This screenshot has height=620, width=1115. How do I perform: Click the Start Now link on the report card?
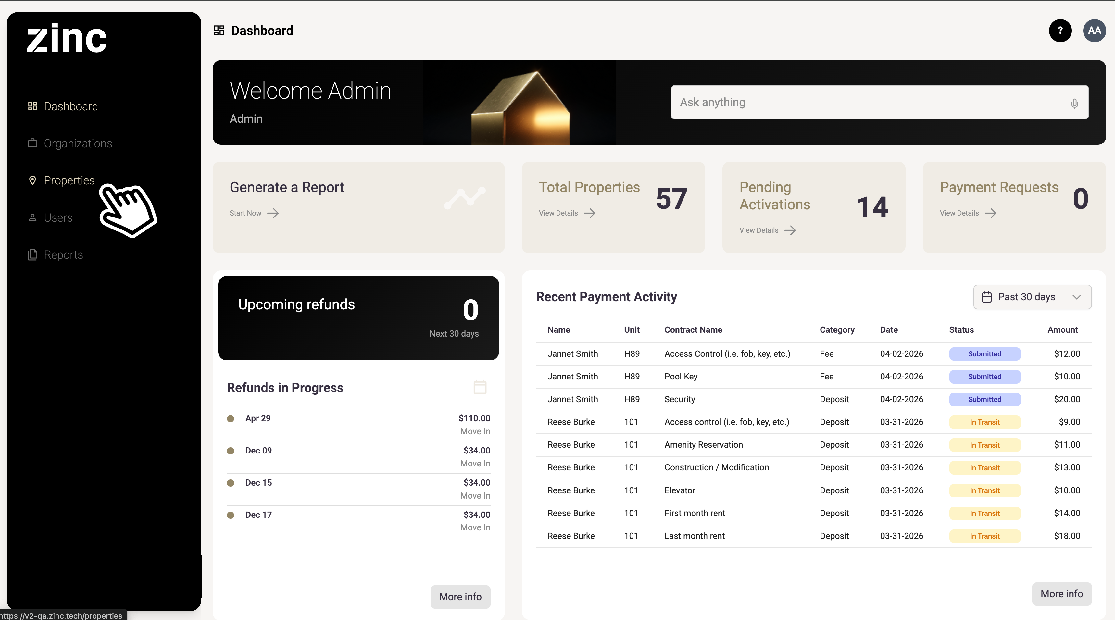[245, 213]
